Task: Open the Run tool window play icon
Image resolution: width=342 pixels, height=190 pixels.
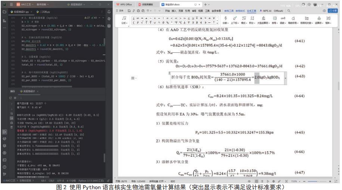Action: (x=4, y=132)
